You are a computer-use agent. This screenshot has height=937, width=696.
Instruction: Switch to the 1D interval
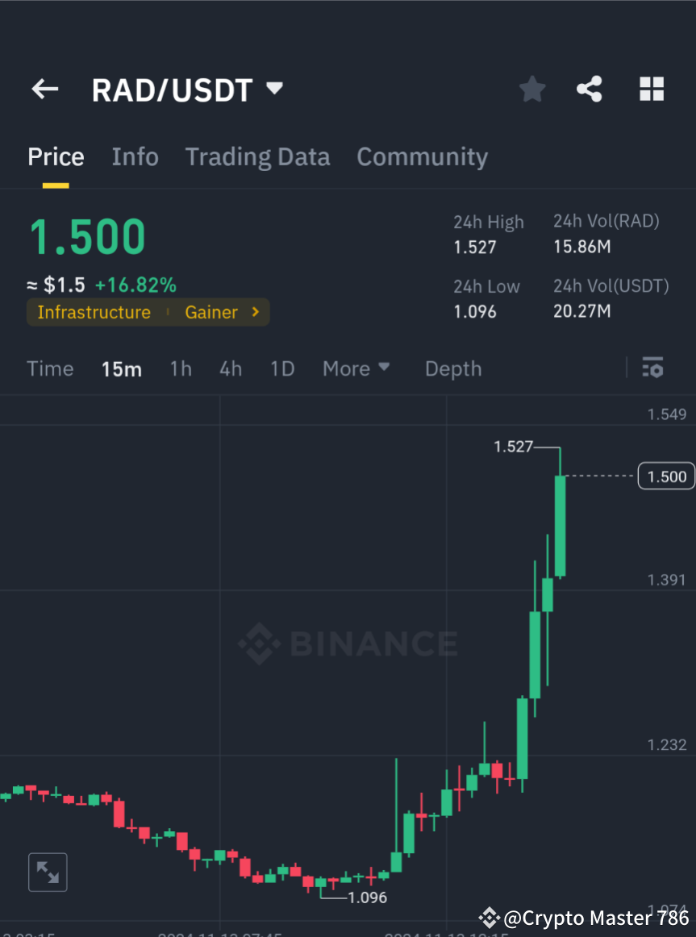[282, 369]
